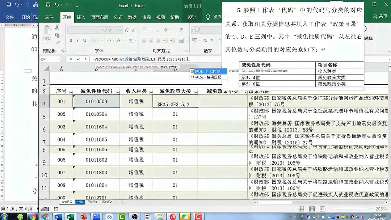391x220 pixels.
Task: Open the Font Color icon
Action: (118, 40)
